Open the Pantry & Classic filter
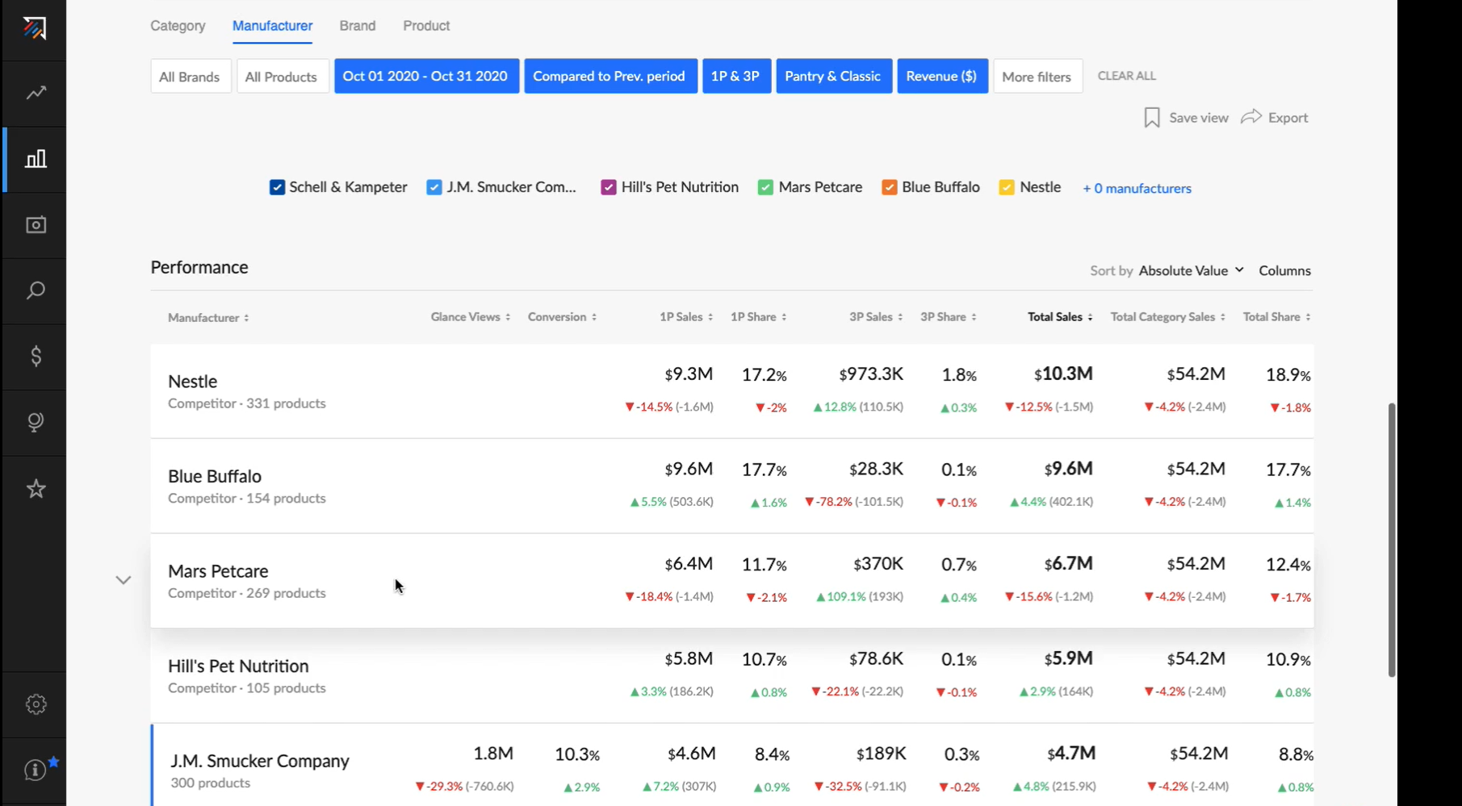The image size is (1462, 806). pos(833,76)
